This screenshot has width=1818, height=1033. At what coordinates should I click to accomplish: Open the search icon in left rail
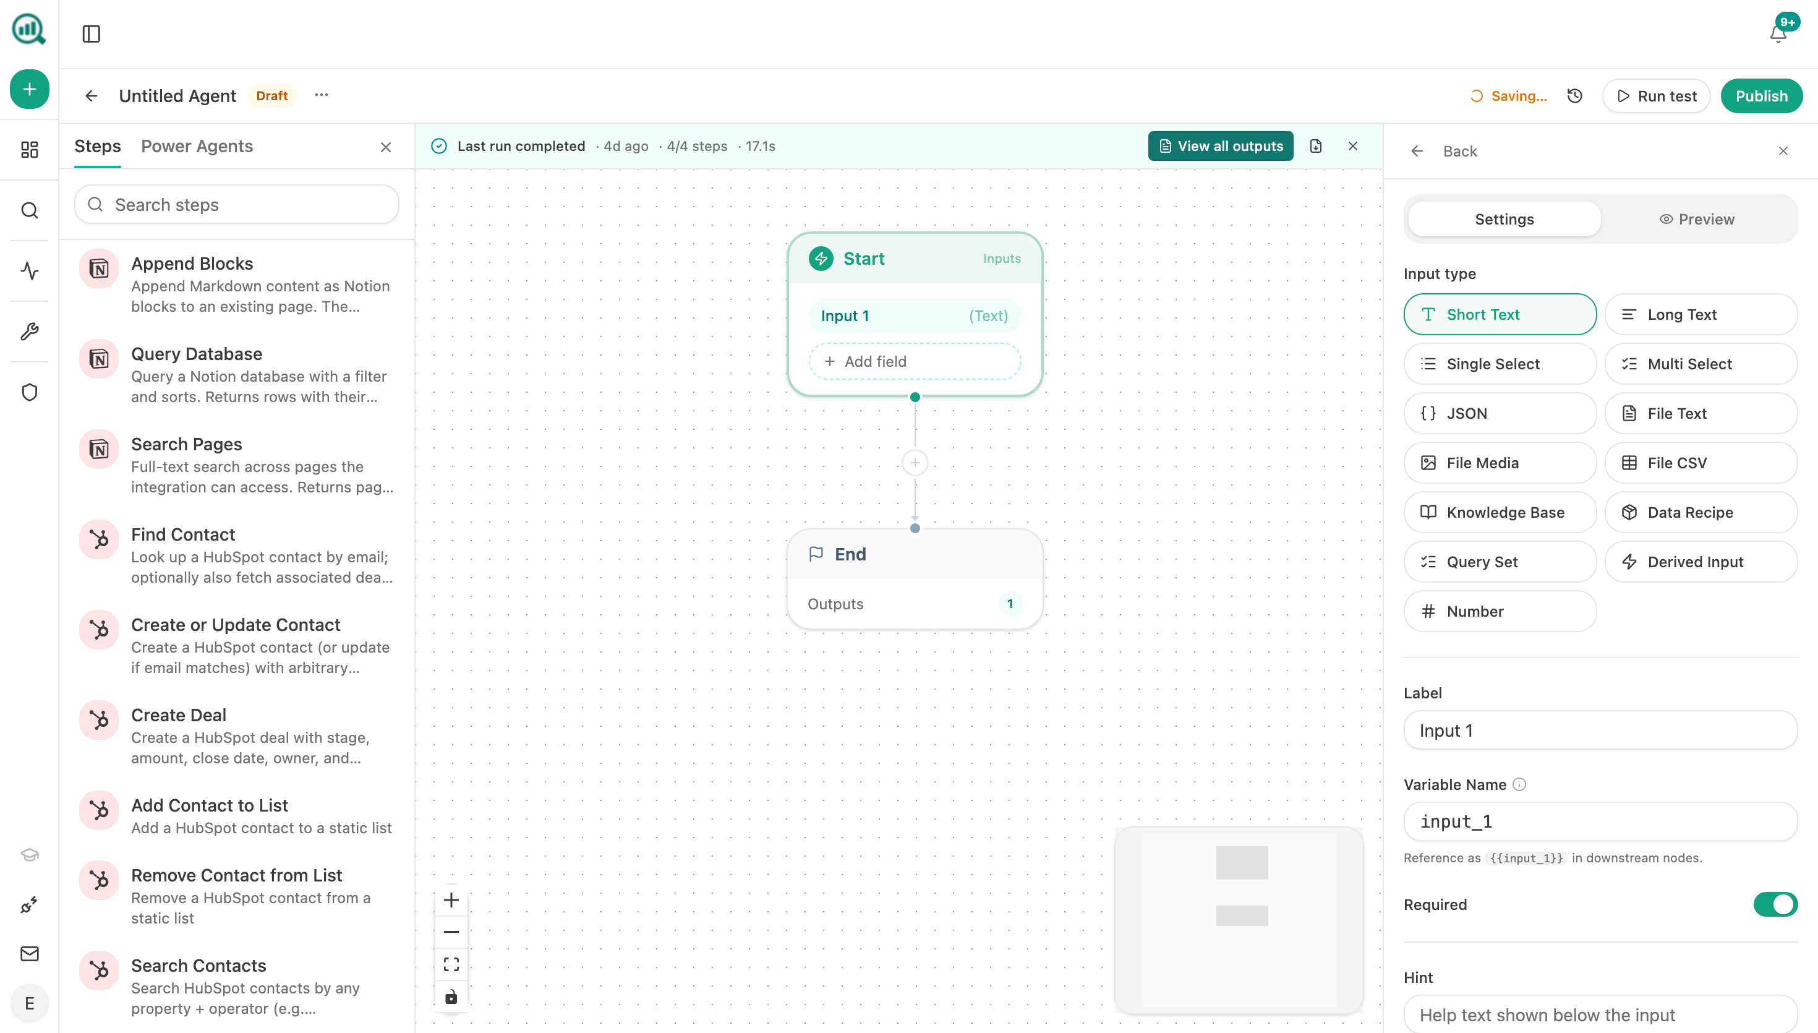tap(29, 211)
